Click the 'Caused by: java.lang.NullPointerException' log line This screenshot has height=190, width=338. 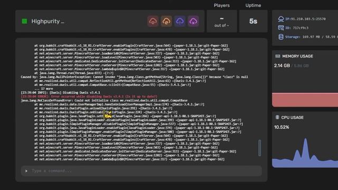tap(134, 77)
